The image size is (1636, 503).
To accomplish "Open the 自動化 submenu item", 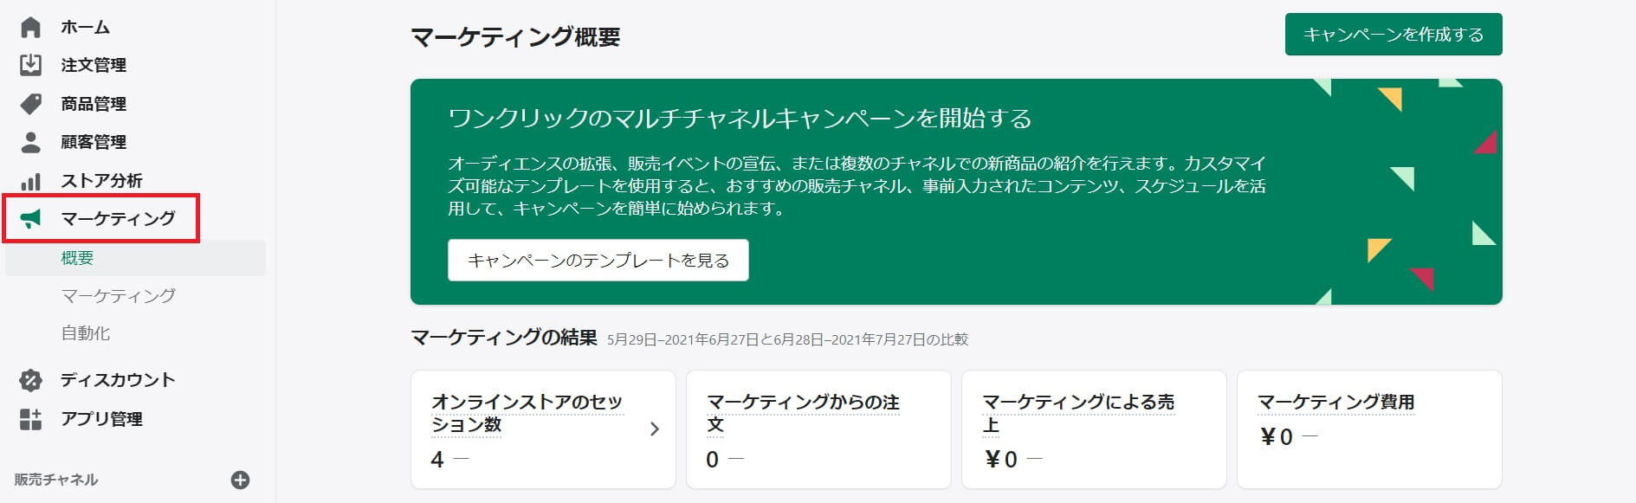I will [x=86, y=333].
